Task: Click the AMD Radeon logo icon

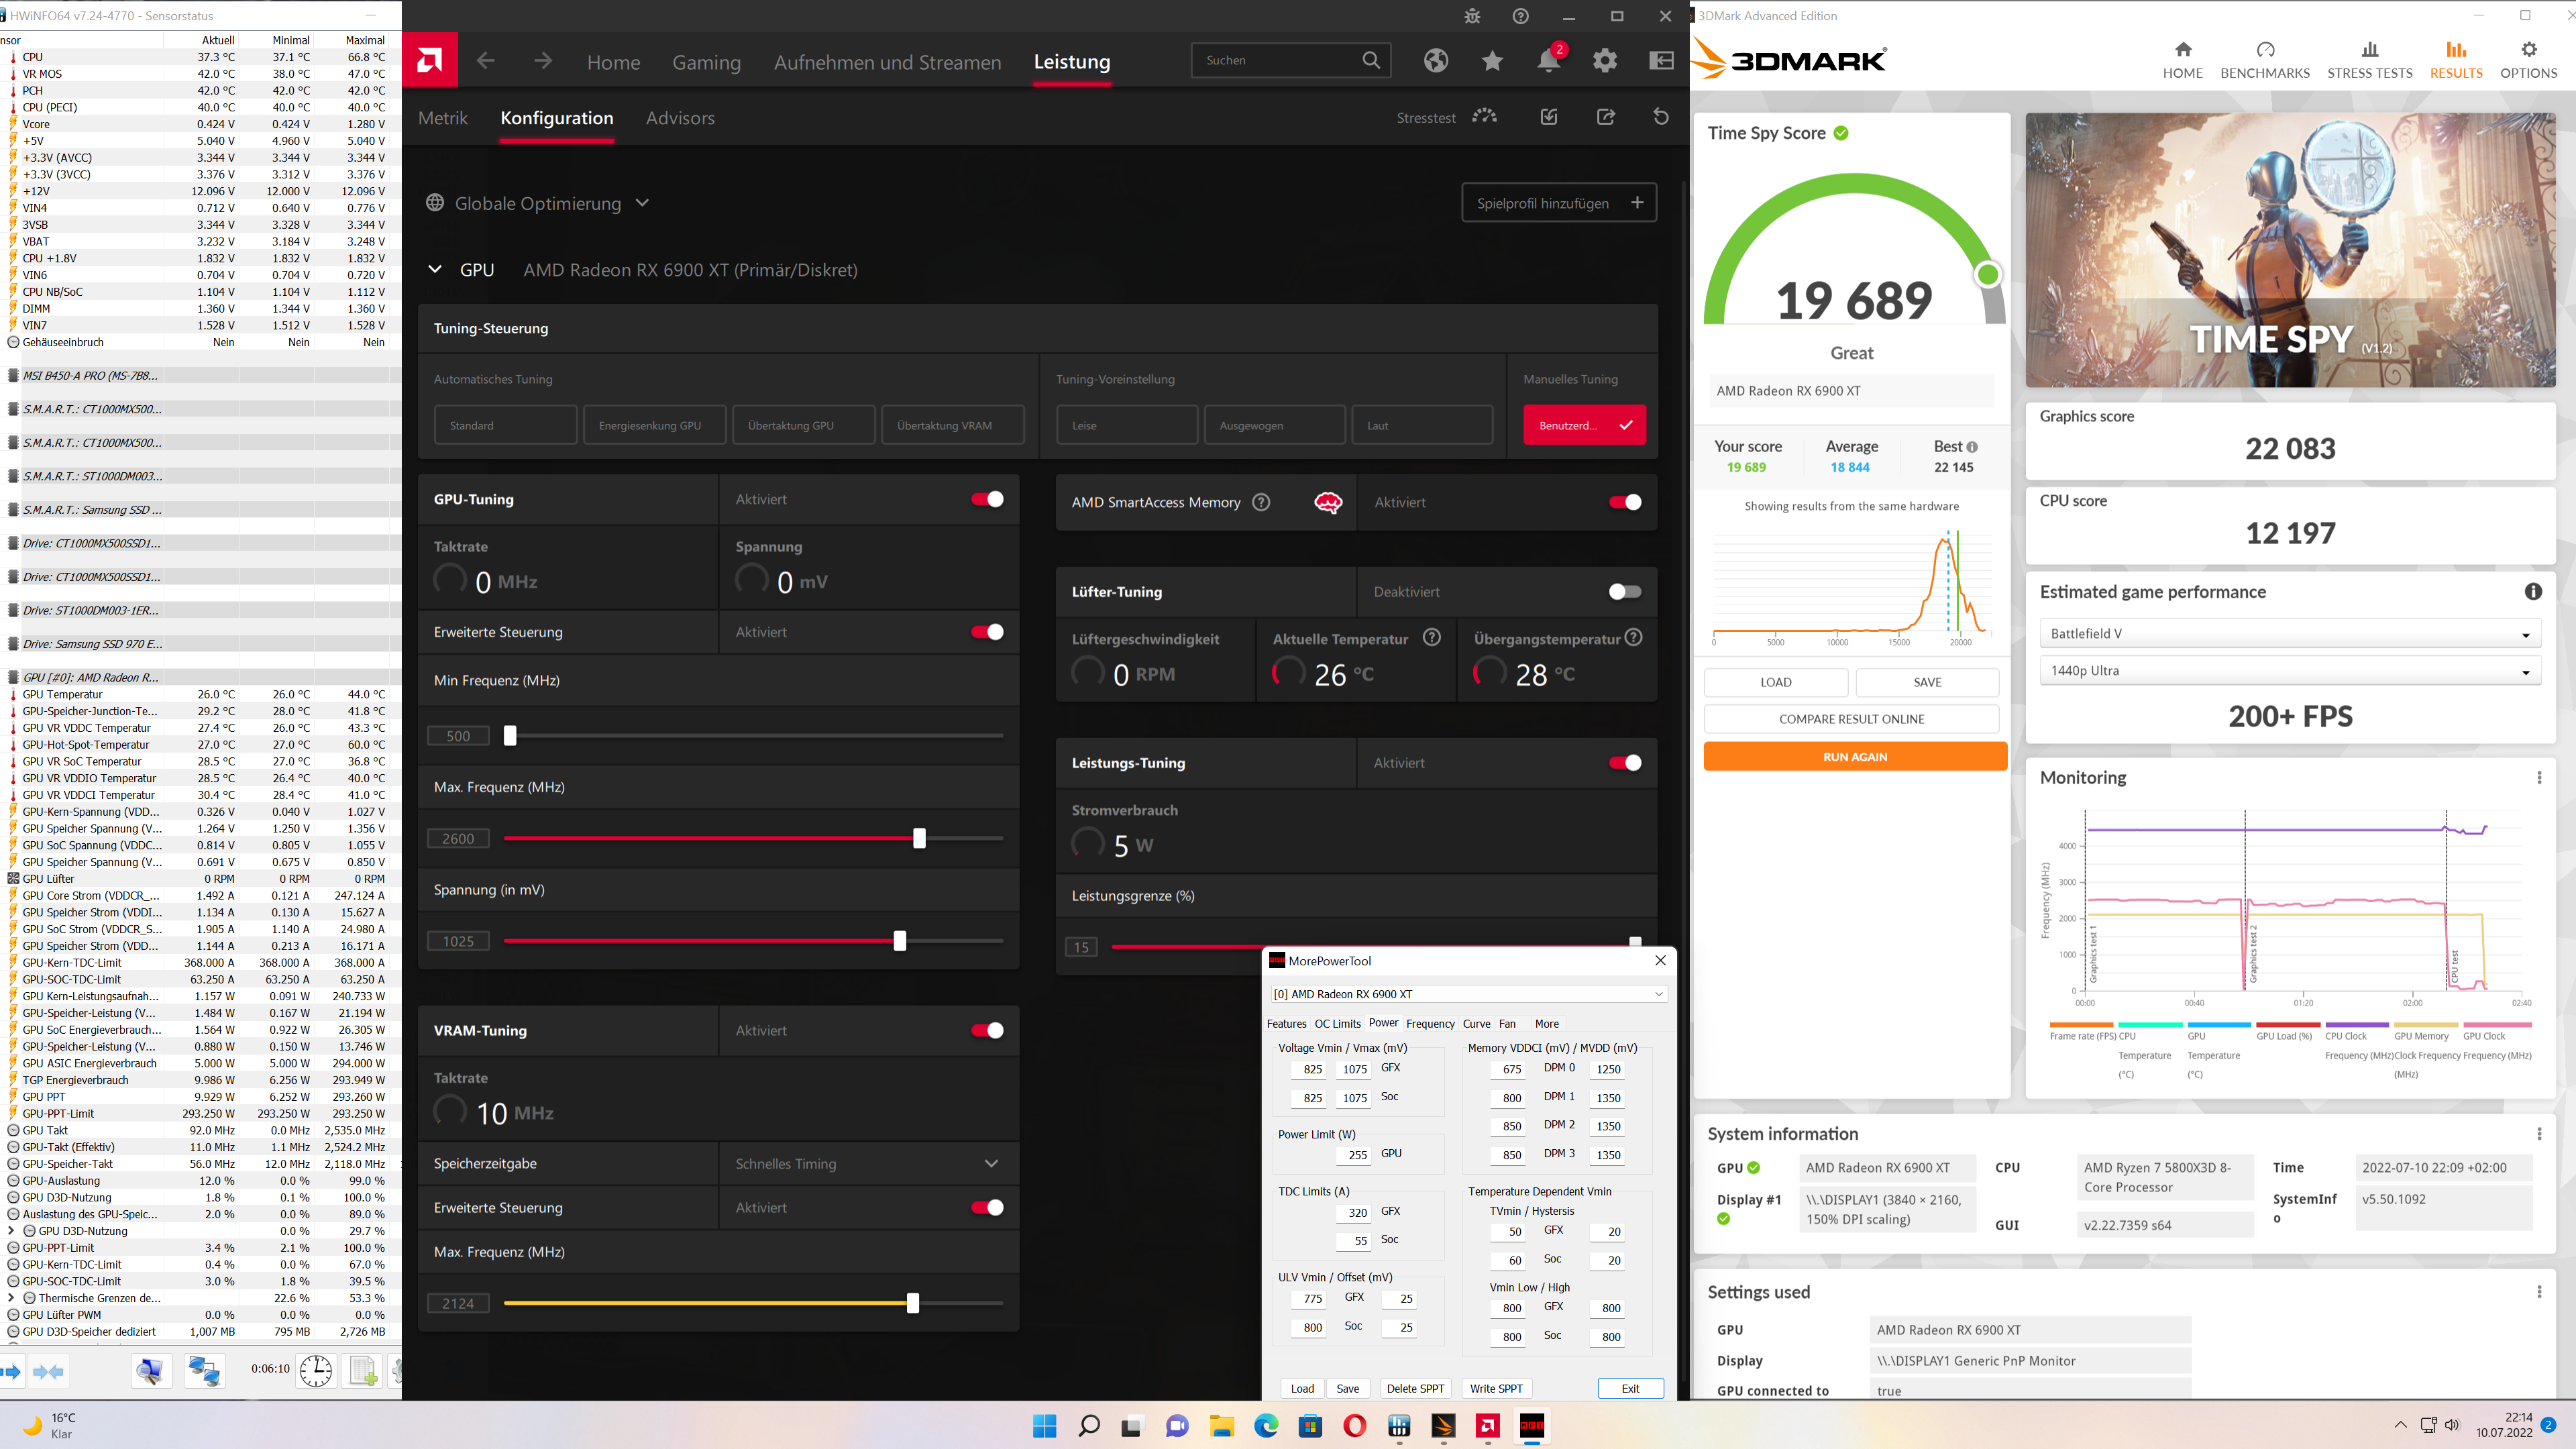Action: tap(430, 61)
